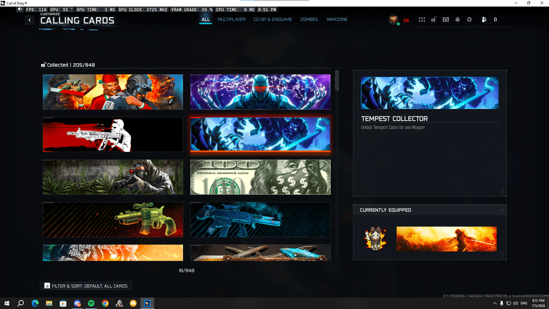
Task: Click the CURRENTLY EQUIPPED header
Action: [x=386, y=210]
